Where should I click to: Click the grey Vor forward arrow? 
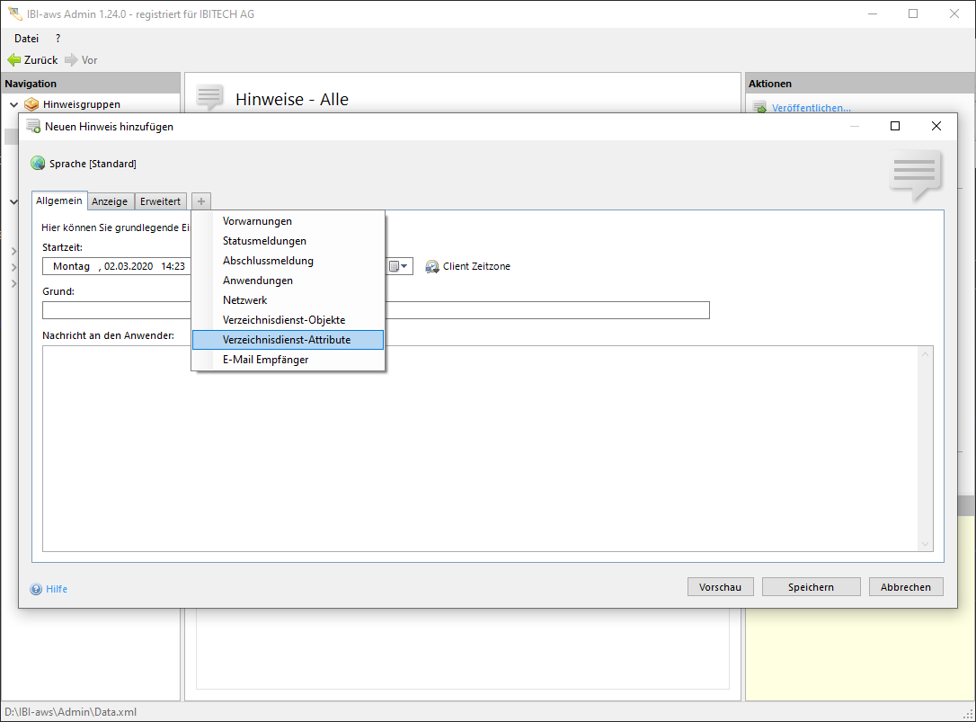click(x=71, y=60)
